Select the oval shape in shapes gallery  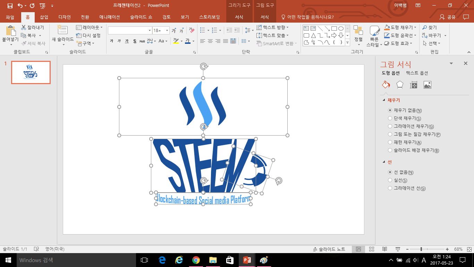[x=341, y=29]
